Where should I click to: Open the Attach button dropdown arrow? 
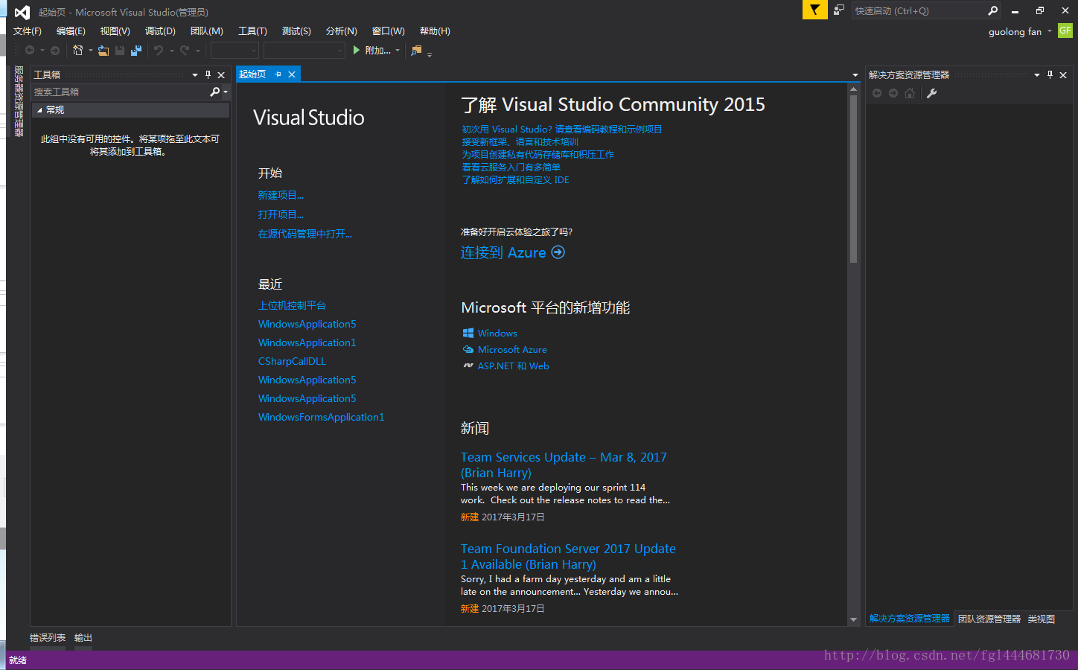[x=398, y=51]
